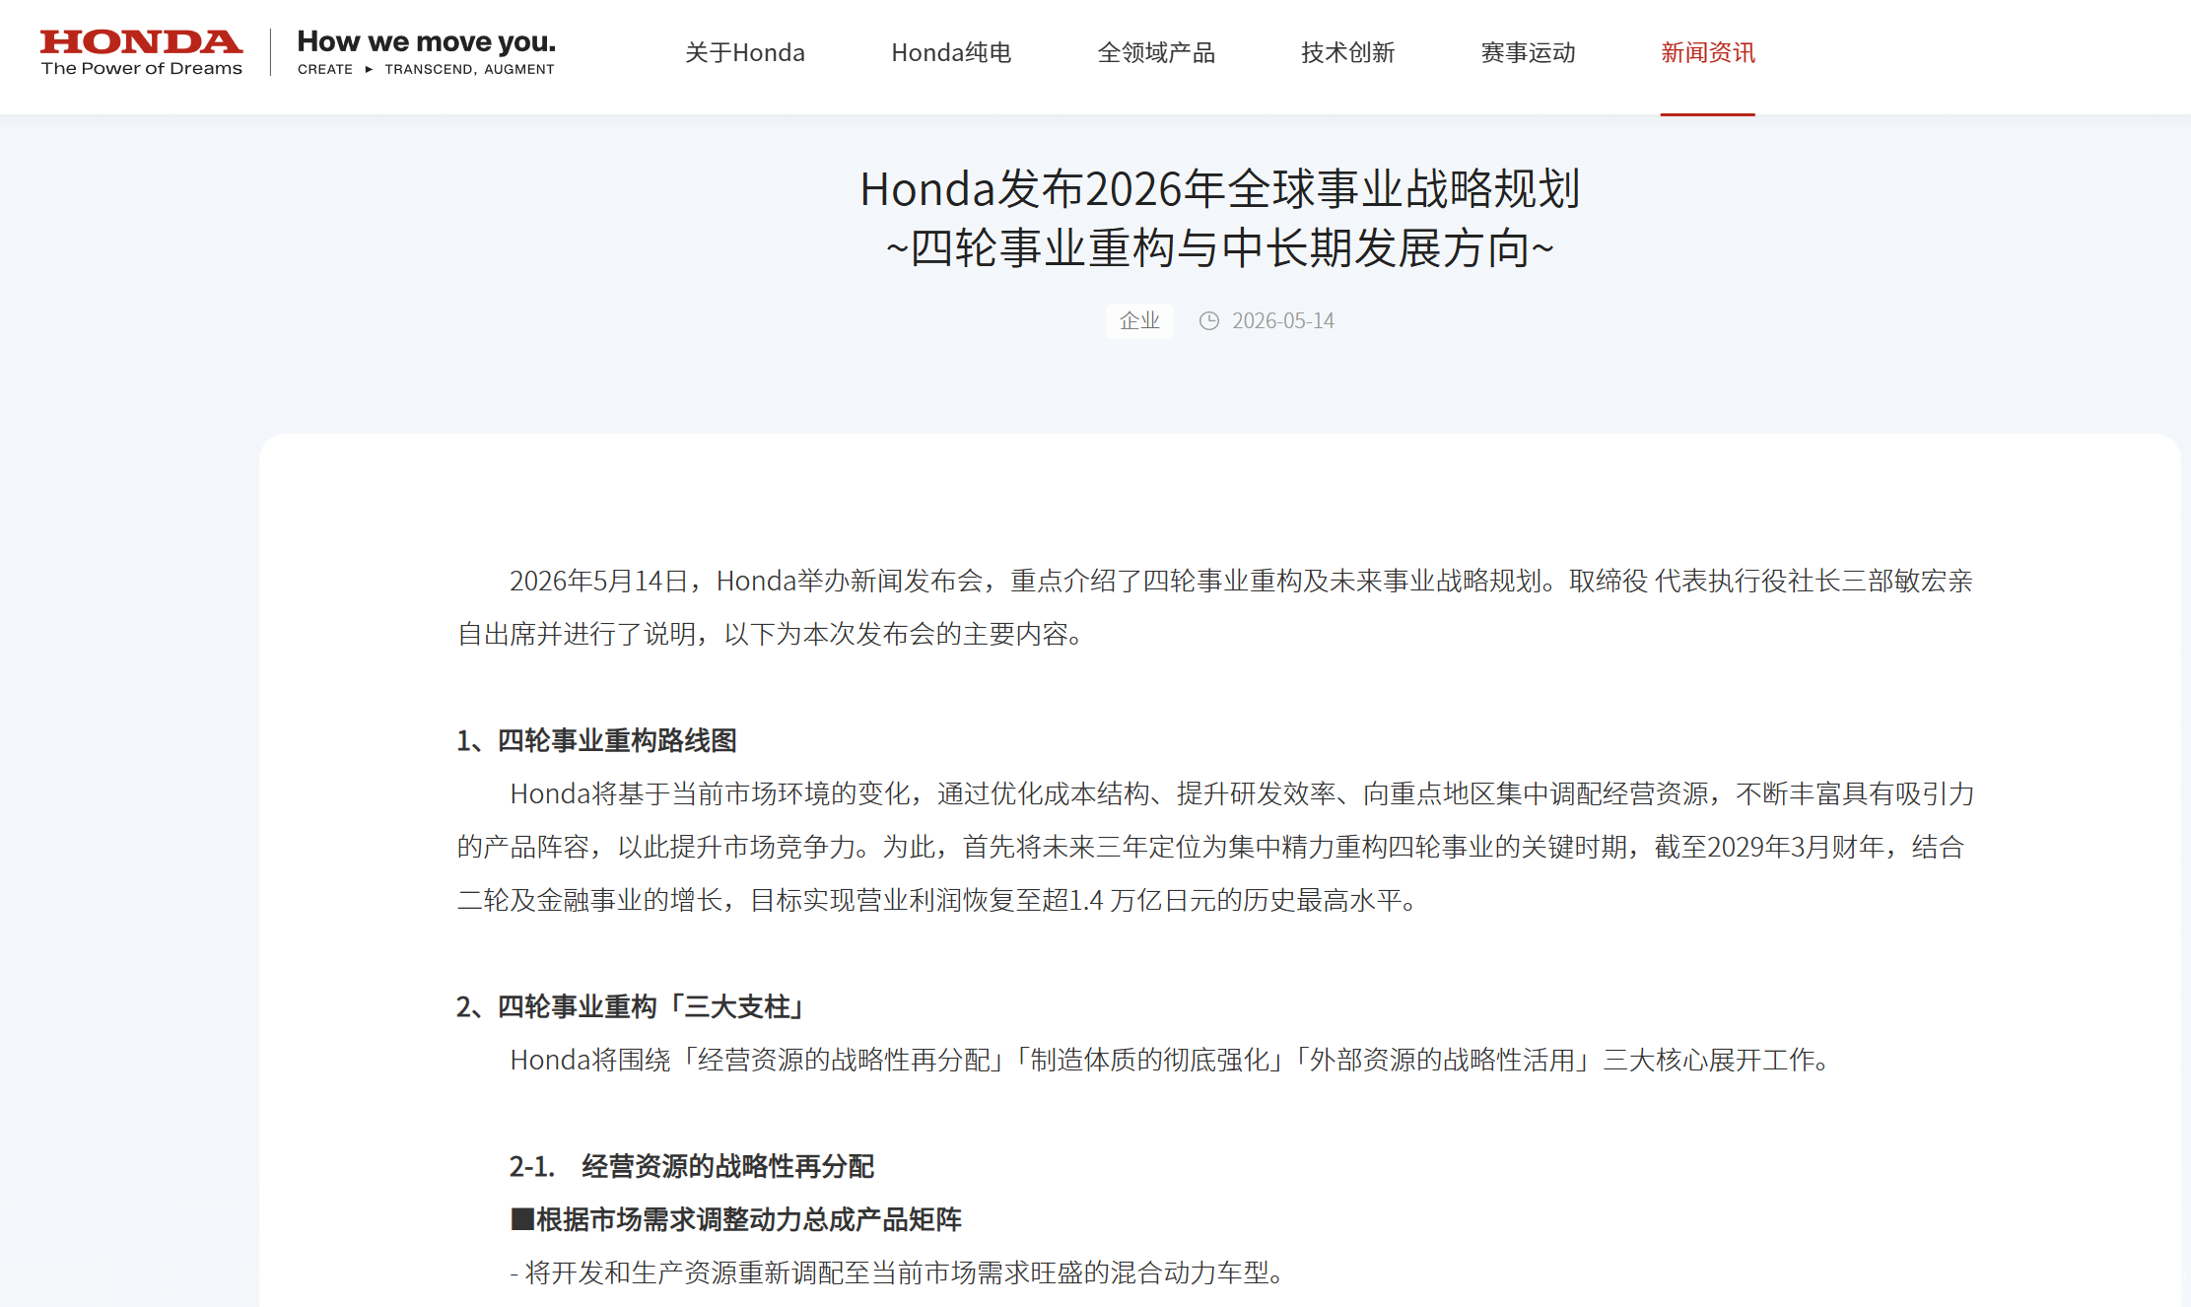Click the bullet heading ■根据市场需求调整动力总成产品矩阵
The height and width of the screenshot is (1307, 2191).
click(x=736, y=1219)
